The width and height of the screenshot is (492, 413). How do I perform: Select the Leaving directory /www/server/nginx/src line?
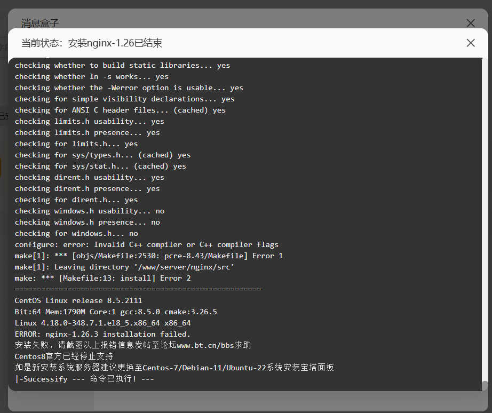tap(124, 267)
